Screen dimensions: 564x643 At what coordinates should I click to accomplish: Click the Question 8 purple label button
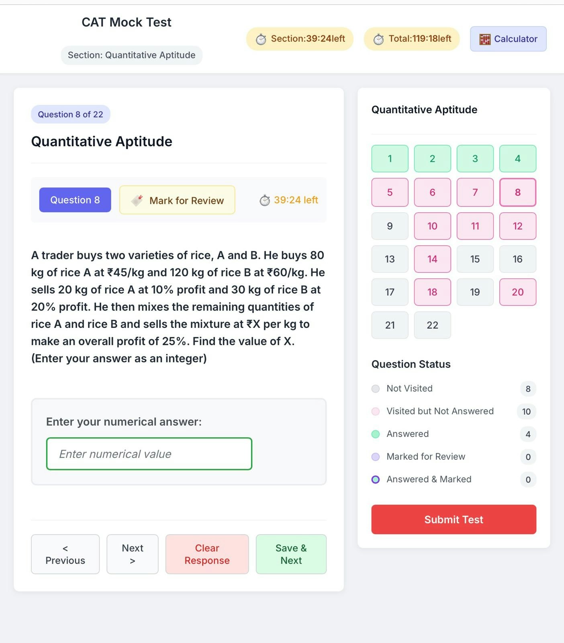[x=75, y=200]
